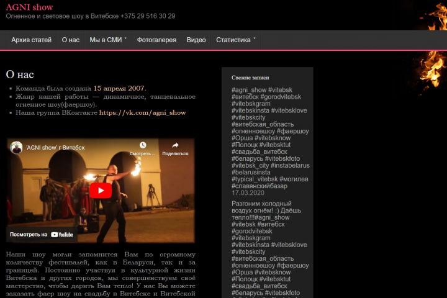Expand the Мы в СМИ dropdown arrow

point(125,38)
